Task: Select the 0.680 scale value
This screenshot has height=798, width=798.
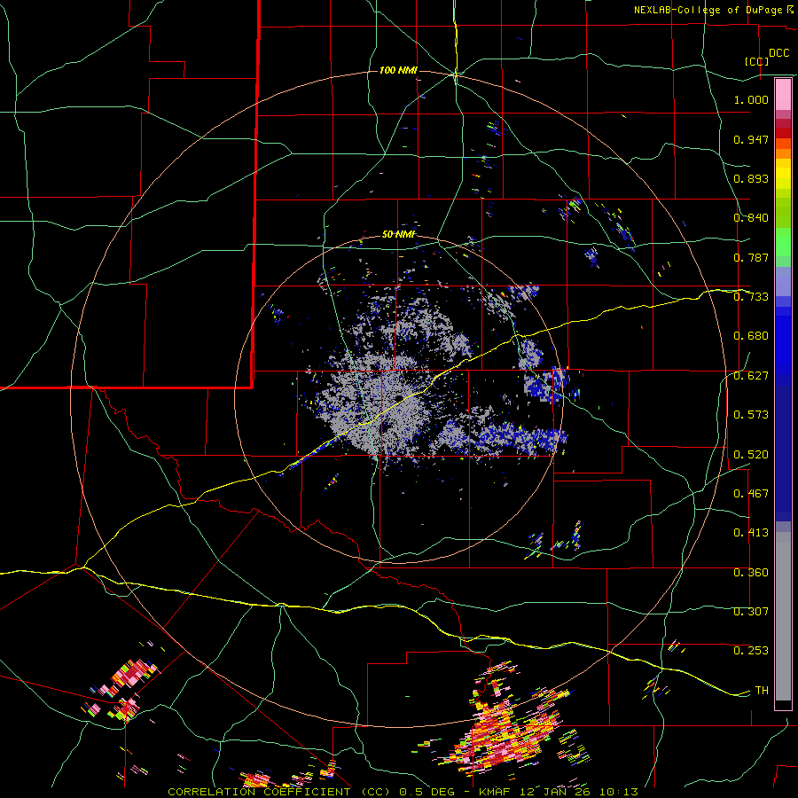Action: pos(751,336)
